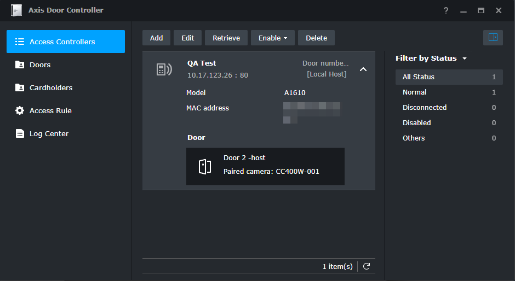
Task: Open the Access Rule section
Action: click(66, 110)
